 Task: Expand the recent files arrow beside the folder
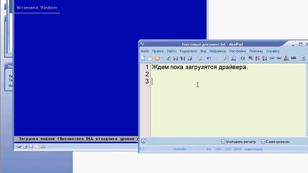pos(163,58)
